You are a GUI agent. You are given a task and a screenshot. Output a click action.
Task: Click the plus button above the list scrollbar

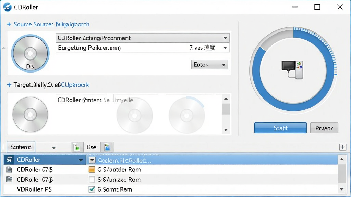coord(343,147)
